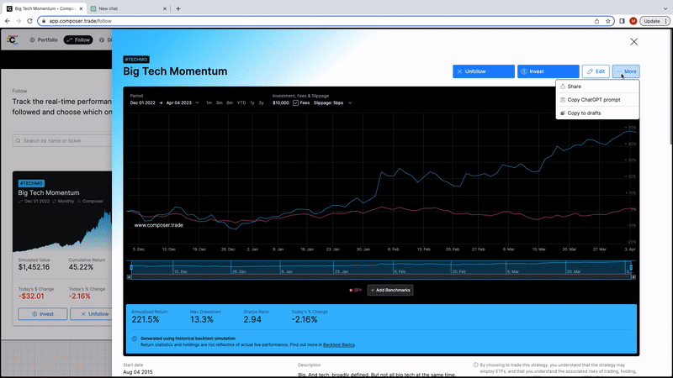Select the 6m period shortcut

(230, 102)
